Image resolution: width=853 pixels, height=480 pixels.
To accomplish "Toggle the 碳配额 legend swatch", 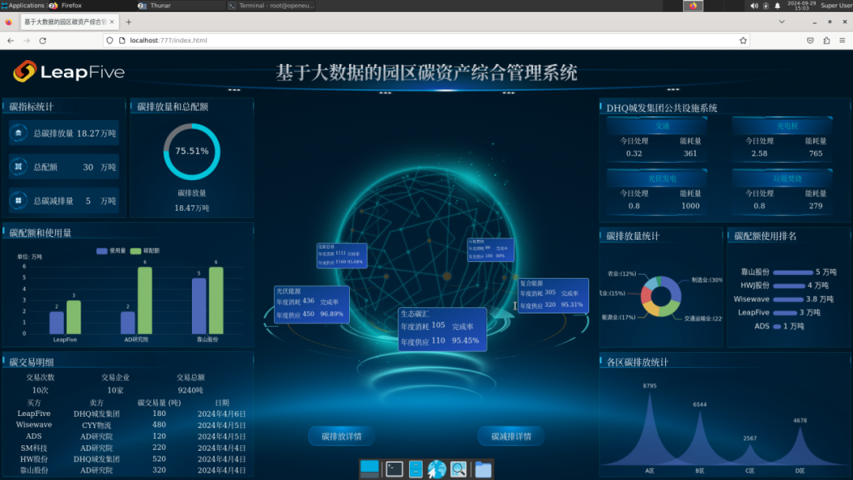I will coord(136,251).
